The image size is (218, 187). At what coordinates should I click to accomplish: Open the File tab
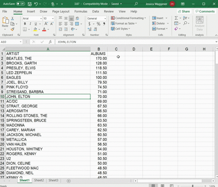click(x=5, y=11)
